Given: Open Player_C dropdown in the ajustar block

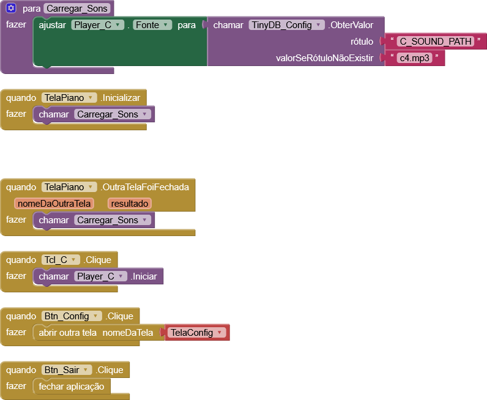Looking at the screenshot, I should click(98, 25).
